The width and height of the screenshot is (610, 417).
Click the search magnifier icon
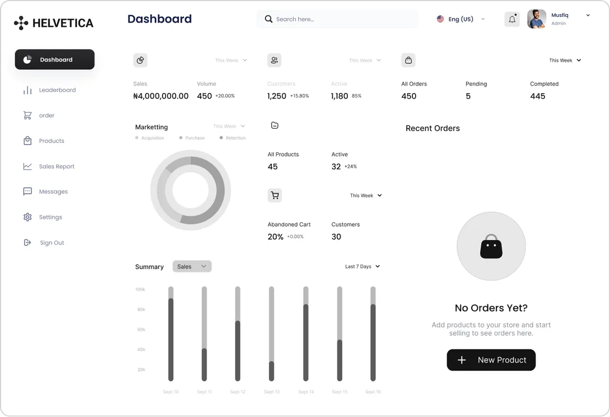(269, 19)
